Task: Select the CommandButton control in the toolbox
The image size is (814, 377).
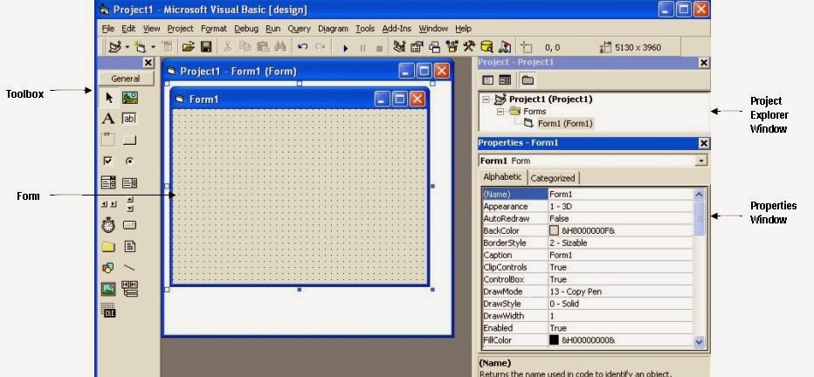Action: pyautogui.click(x=129, y=140)
